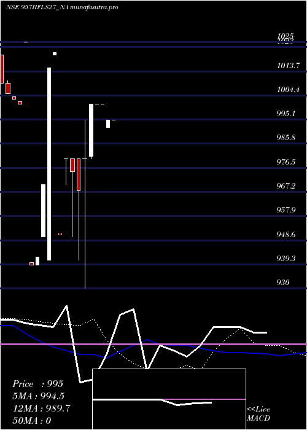
Task: Click the 957.9 price axis label
Action: pyautogui.click(x=286, y=210)
